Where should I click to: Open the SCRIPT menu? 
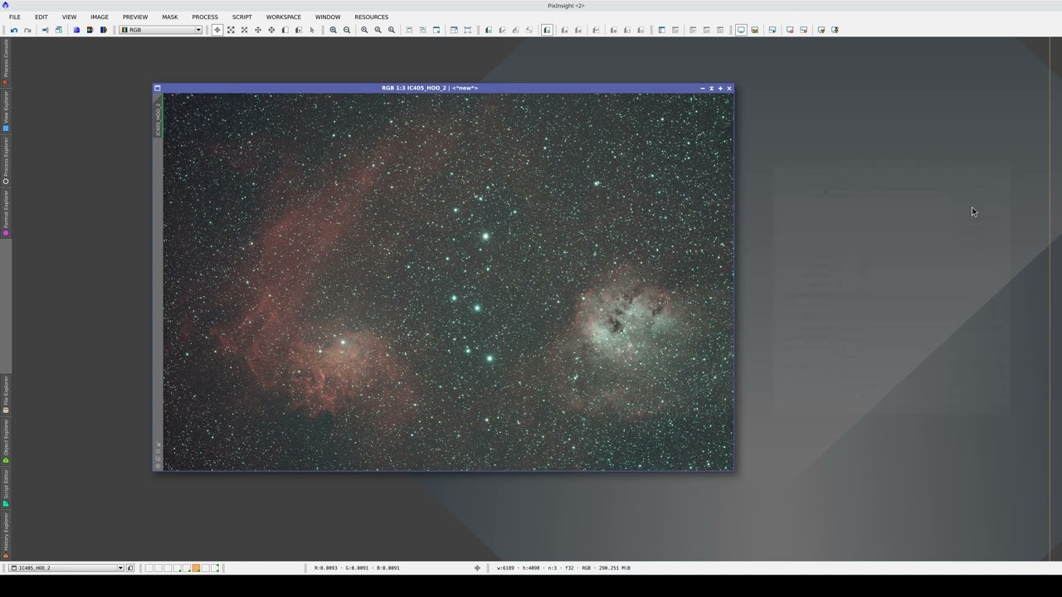point(242,17)
